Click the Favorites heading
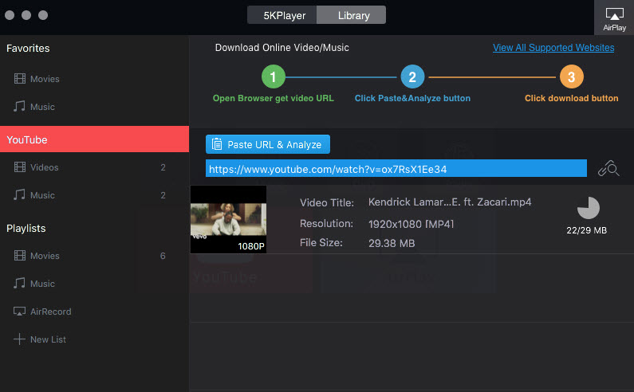This screenshot has height=392, width=634. [28, 48]
